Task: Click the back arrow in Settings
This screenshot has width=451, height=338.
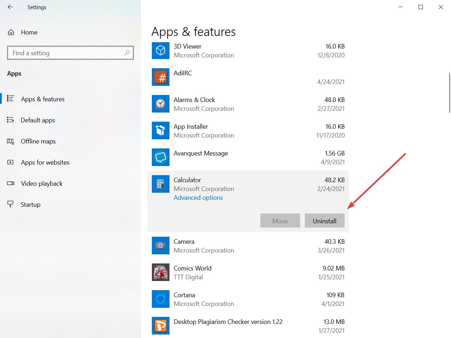Action: tap(10, 7)
